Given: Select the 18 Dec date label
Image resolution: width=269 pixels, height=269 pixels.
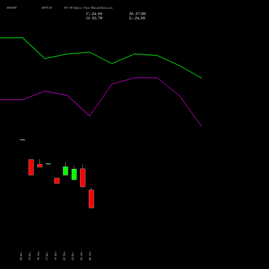Looking at the screenshot, I should tap(55, 256).
